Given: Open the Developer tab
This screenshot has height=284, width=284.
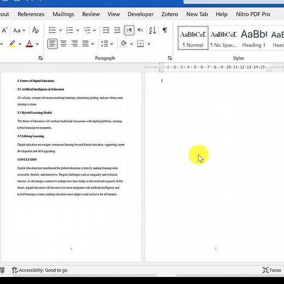Looking at the screenshot, I should (140, 14).
